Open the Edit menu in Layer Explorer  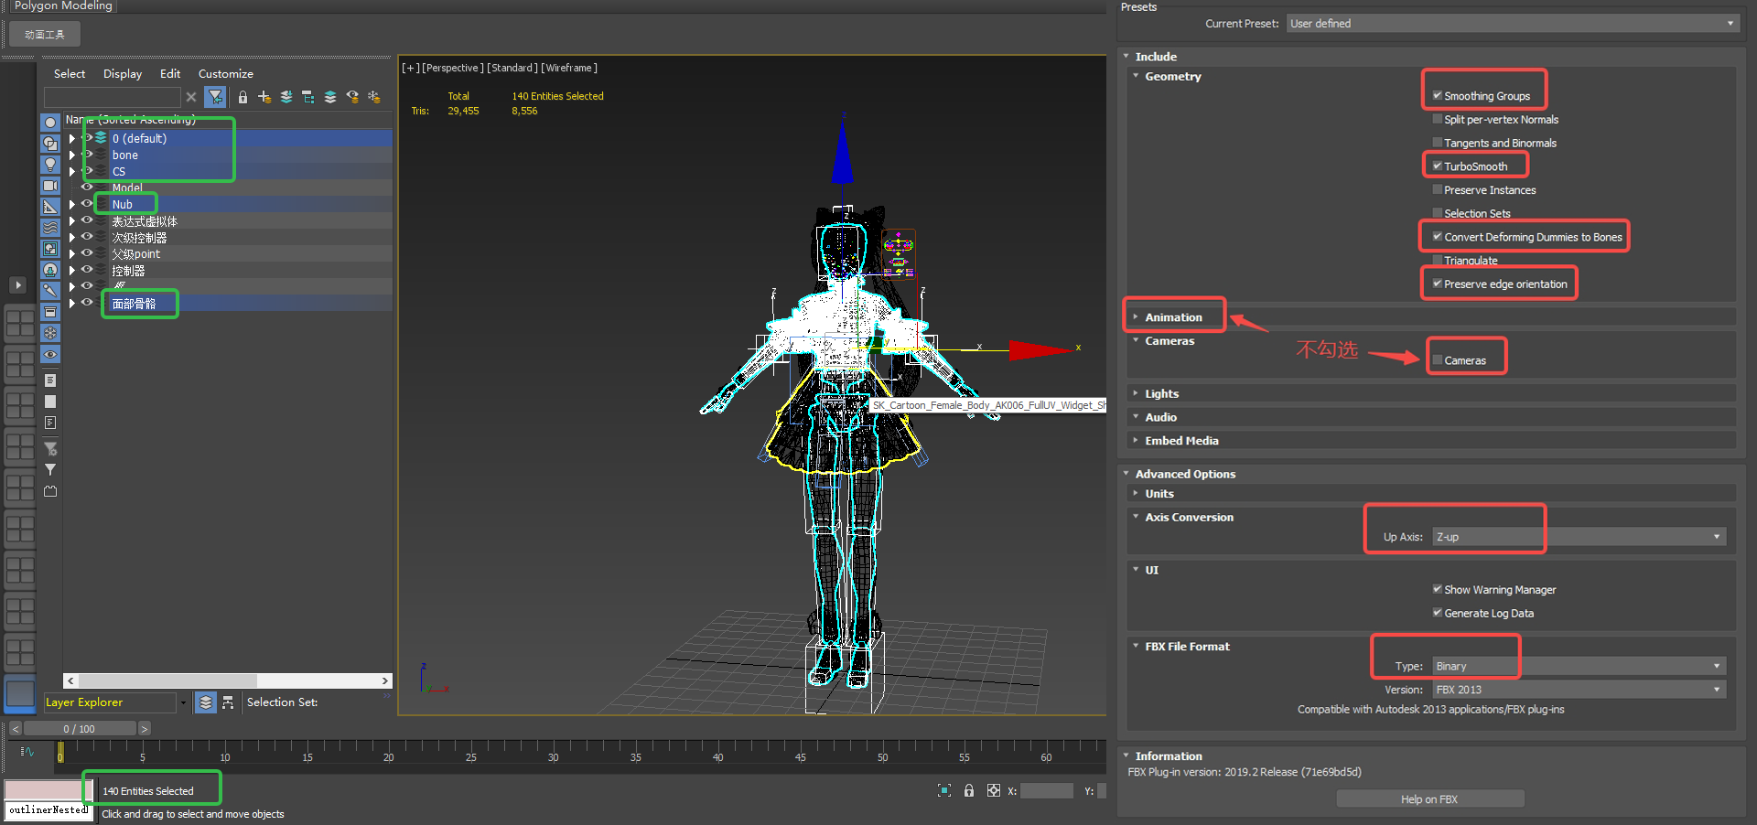pos(170,74)
